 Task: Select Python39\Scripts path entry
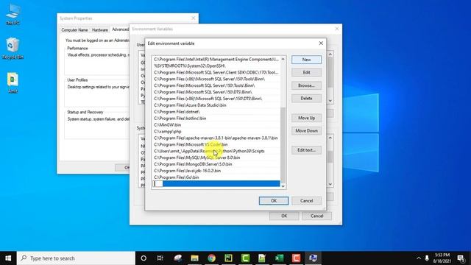tap(216, 151)
